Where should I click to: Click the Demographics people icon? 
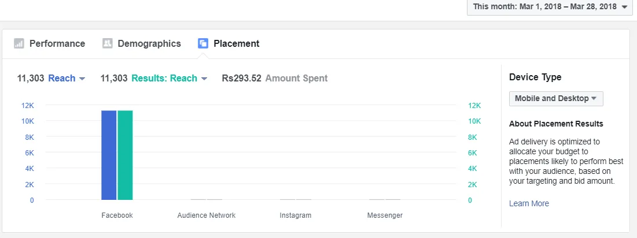point(107,43)
